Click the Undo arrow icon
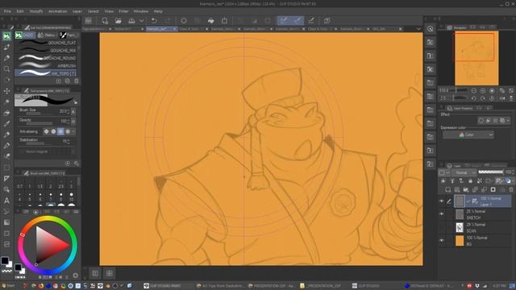The width and height of the screenshot is (516, 290). point(154,21)
